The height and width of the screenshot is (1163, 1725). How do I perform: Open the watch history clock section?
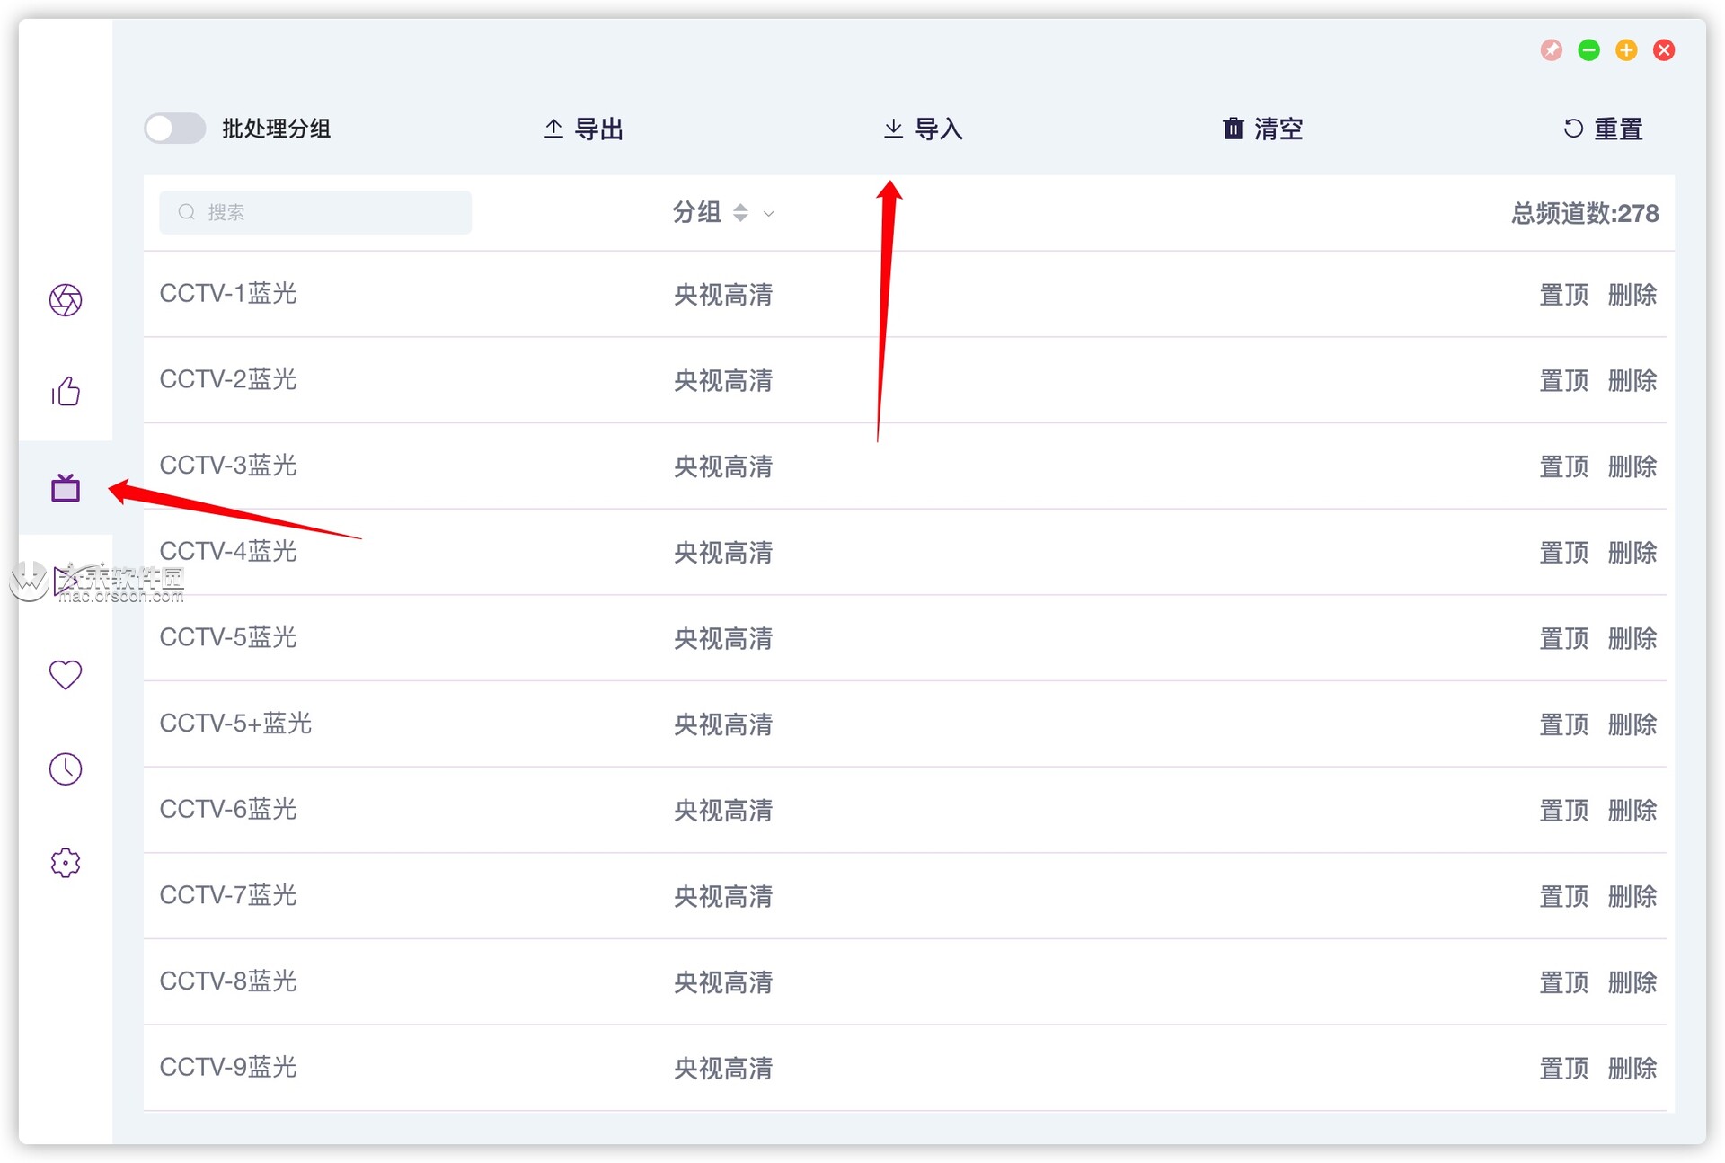pos(65,768)
